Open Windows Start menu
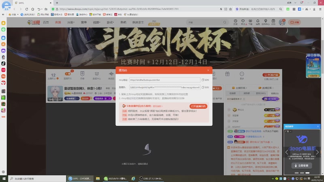Image resolution: width=324 pixels, height=182 pixels. tap(4, 178)
